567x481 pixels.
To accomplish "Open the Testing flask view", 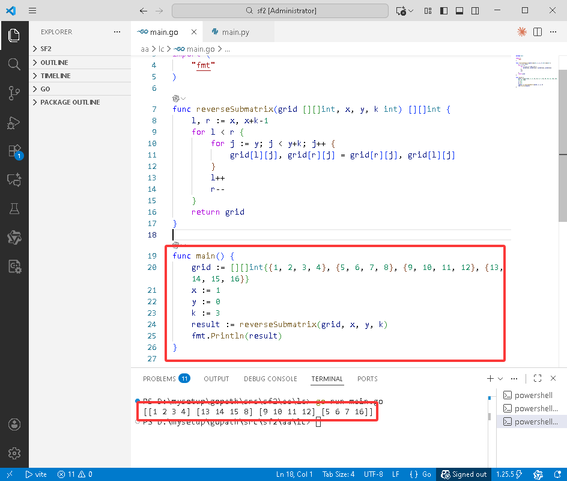I will coord(14,209).
